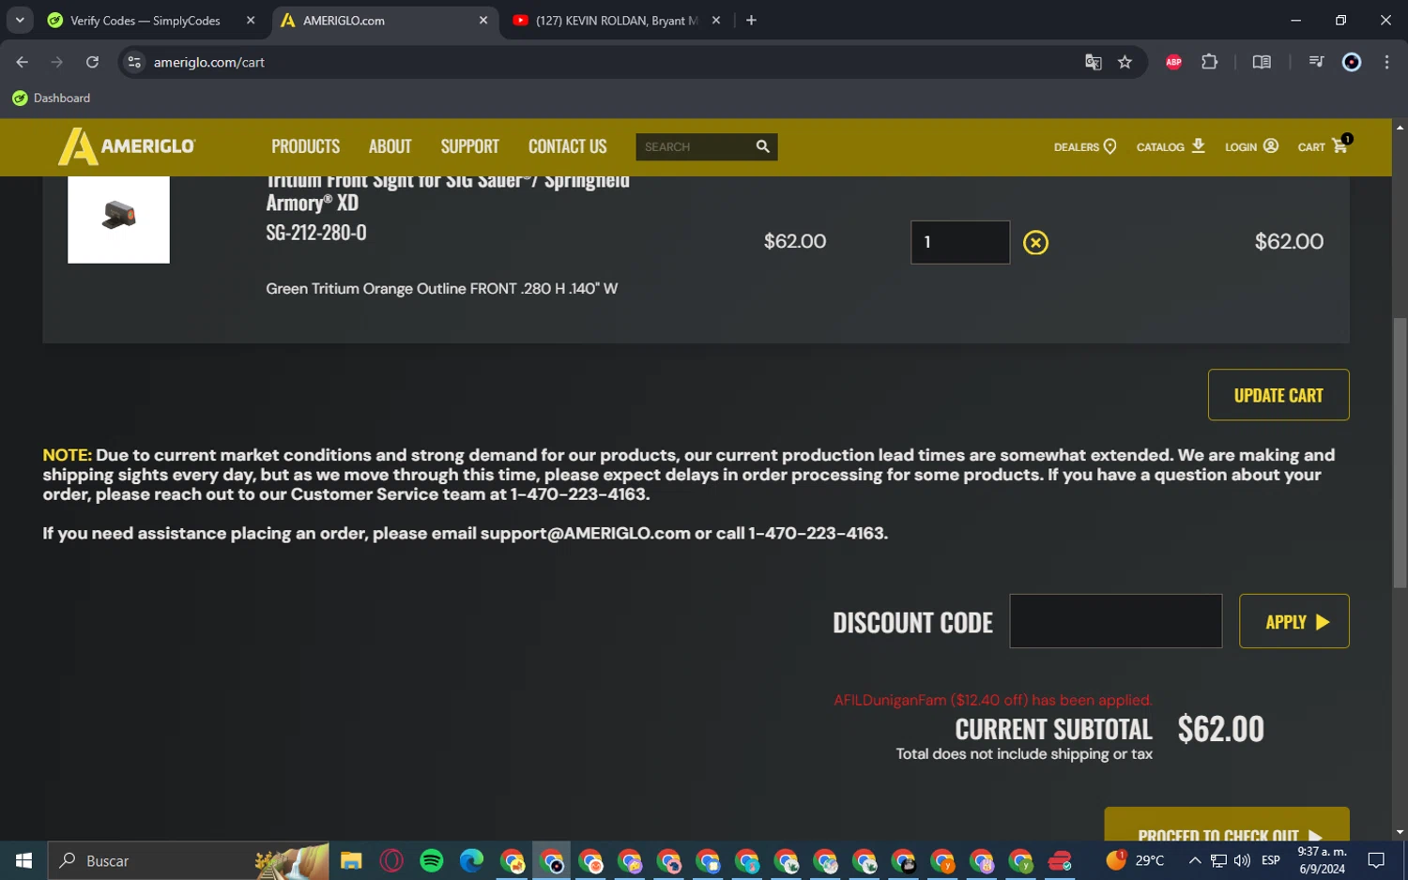Click the SG-212-280-O product code text
Screen dimensions: 1408x880
pyautogui.click(x=316, y=233)
